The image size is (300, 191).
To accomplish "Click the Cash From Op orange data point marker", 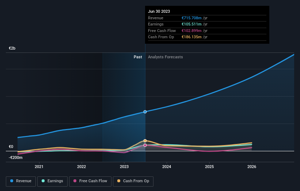I will [145, 141].
